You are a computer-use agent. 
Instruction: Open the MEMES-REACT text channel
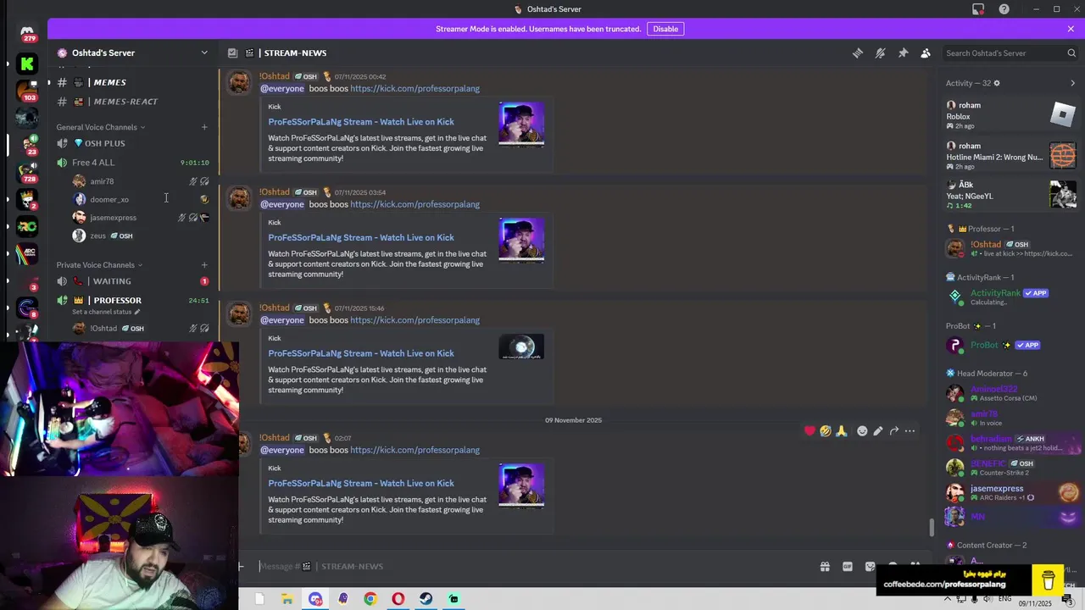pos(131,102)
